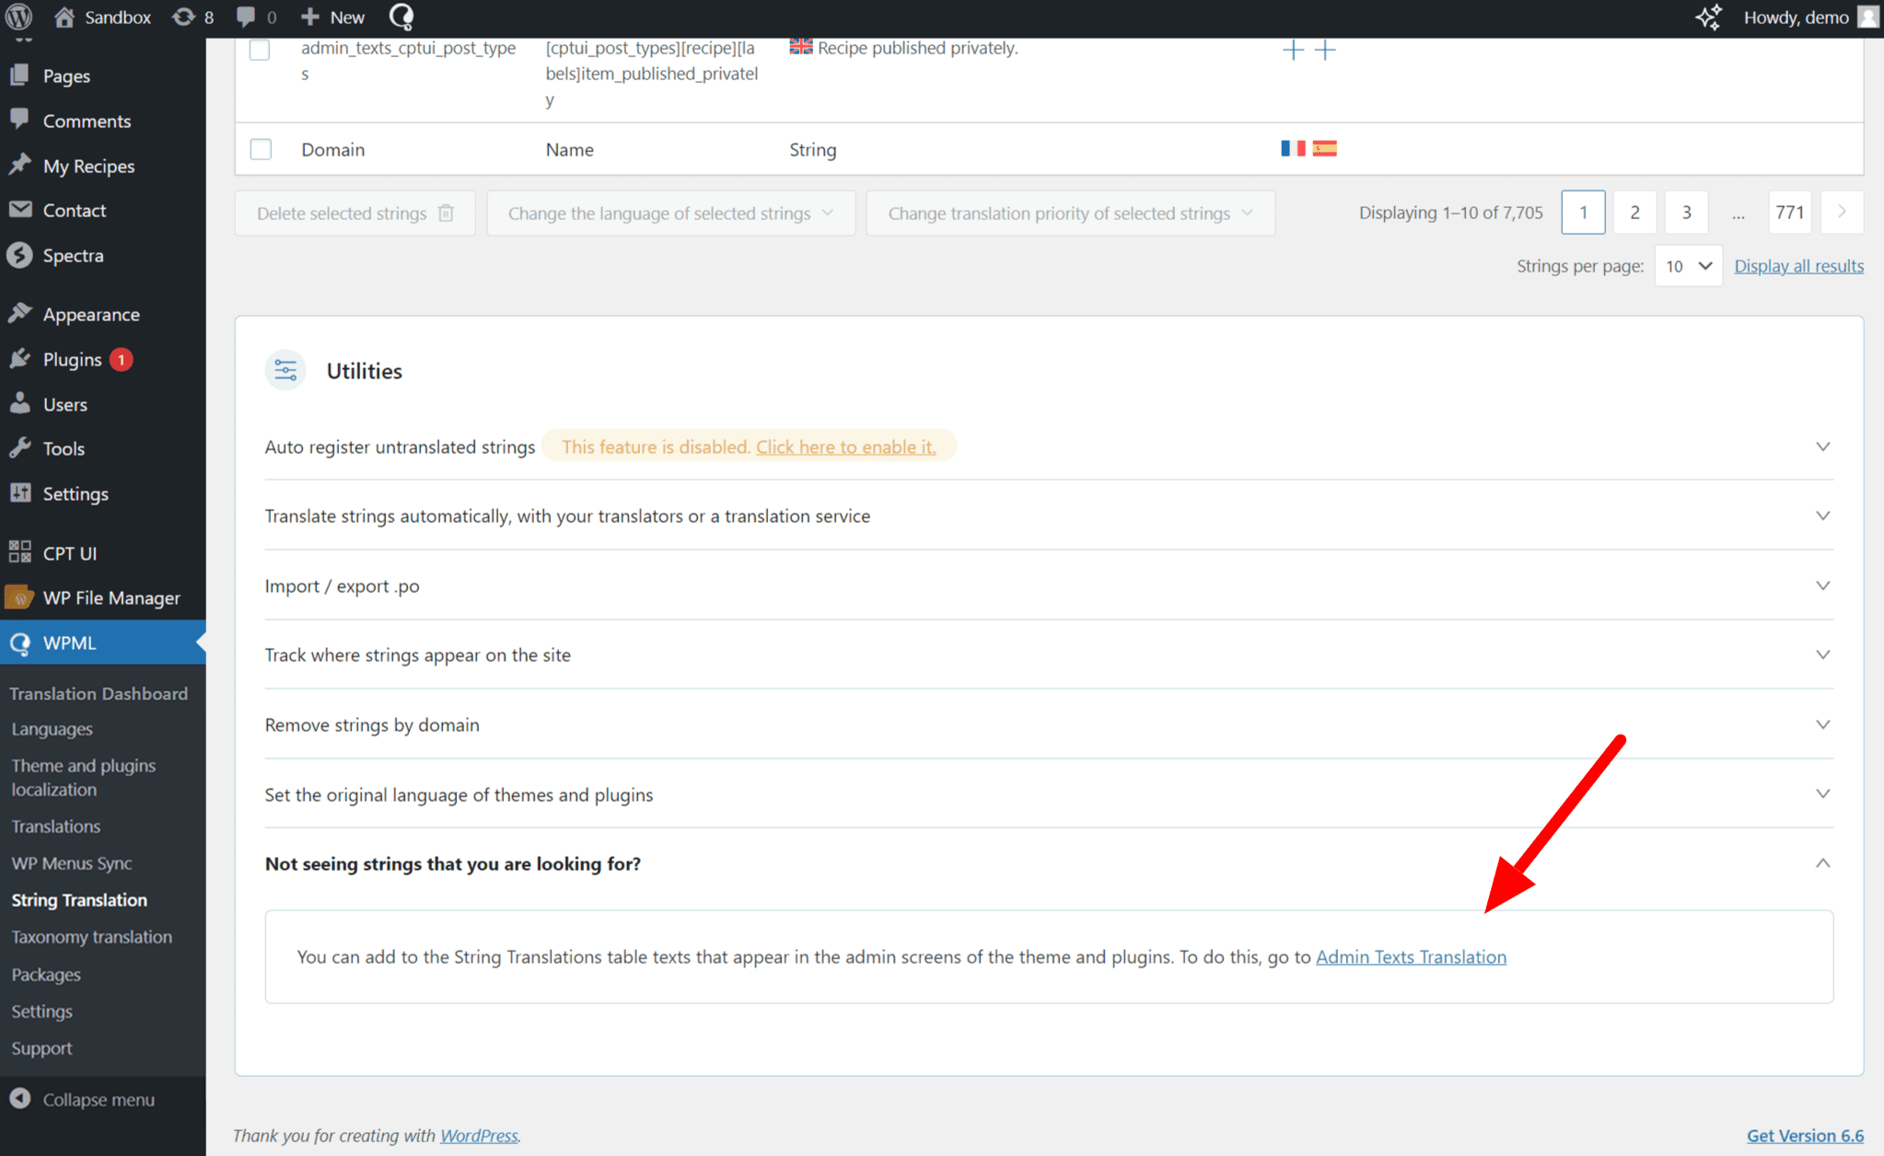Open Taxonomy translation submenu item

click(92, 937)
